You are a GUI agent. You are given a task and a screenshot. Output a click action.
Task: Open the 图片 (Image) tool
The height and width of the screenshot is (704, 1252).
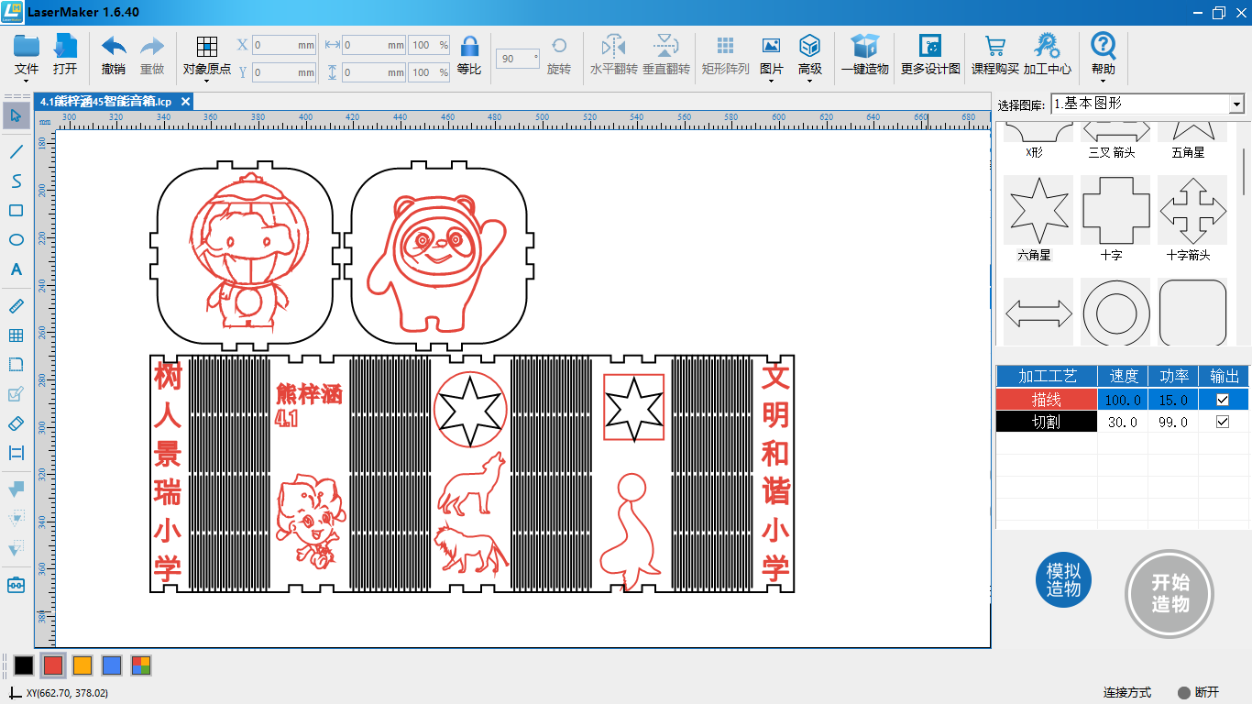[771, 46]
